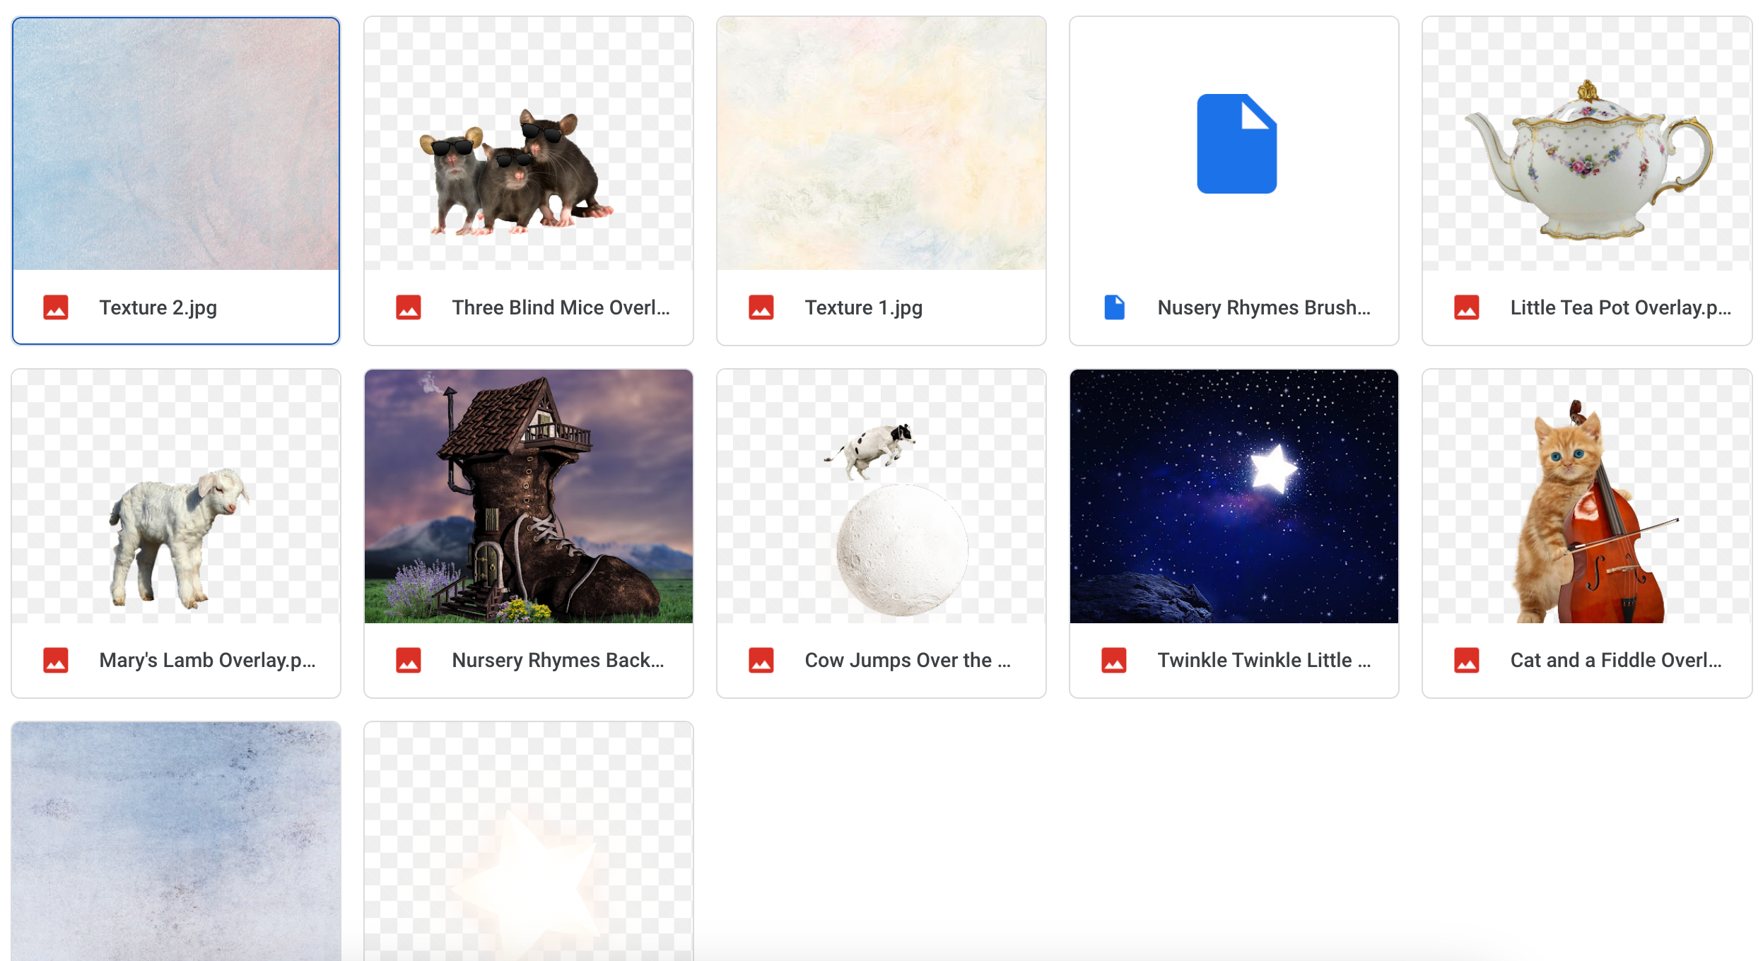Click the image icon beside Cat and a Fiddle Overlay
1763x961 pixels.
pyautogui.click(x=1467, y=660)
